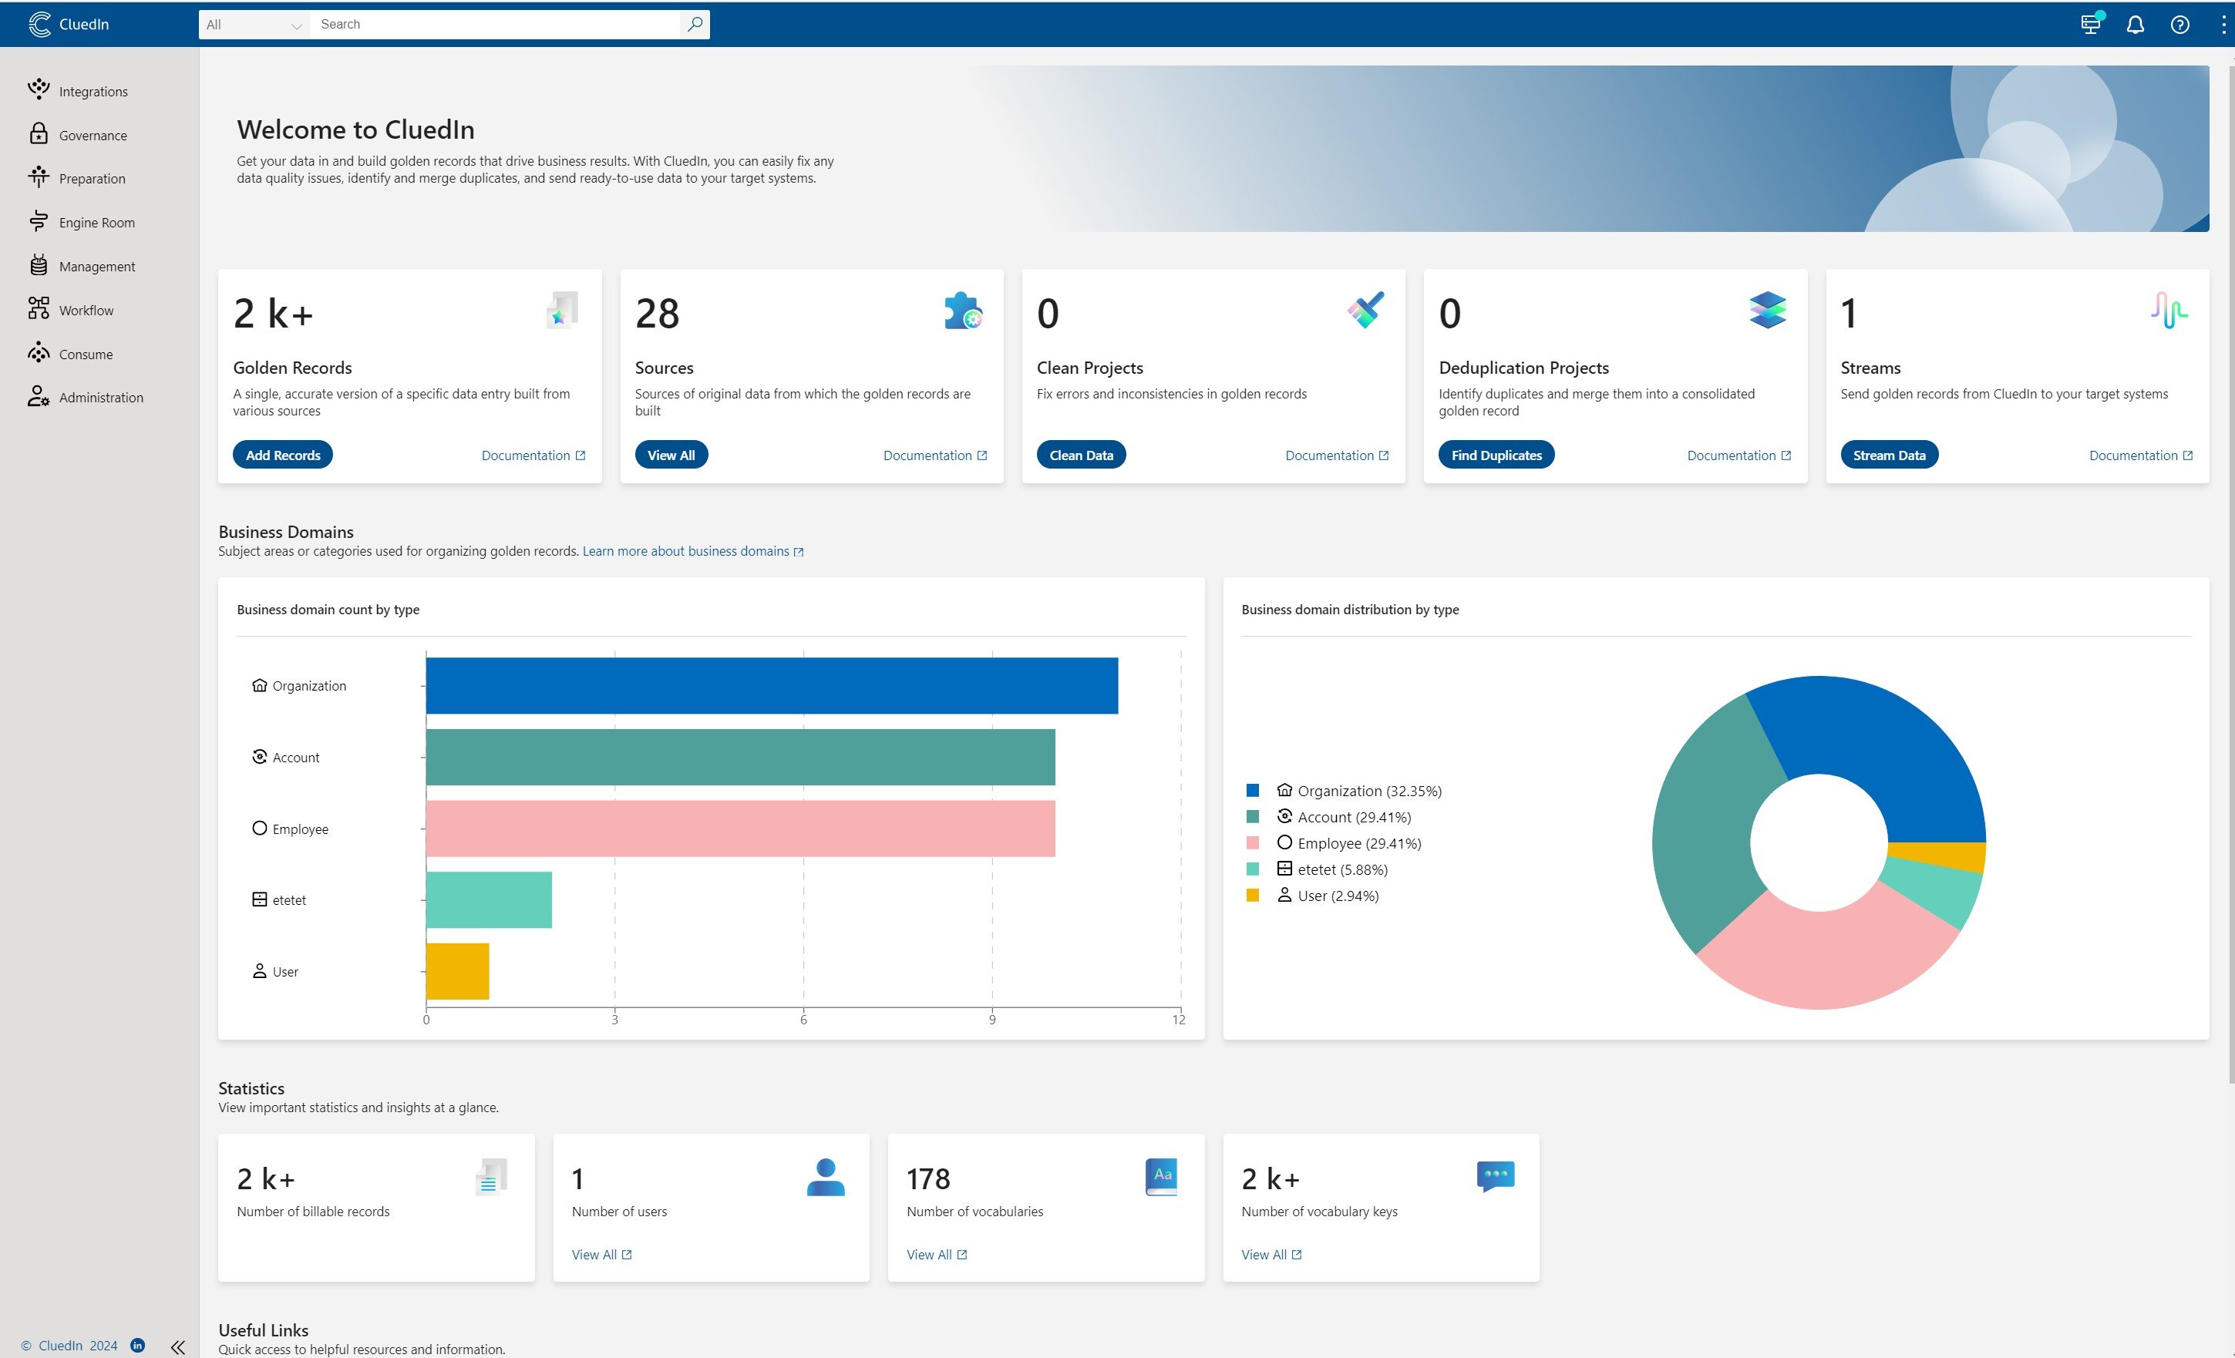The image size is (2235, 1358).
Task: Open the Preparation sidebar icon
Action: (x=38, y=176)
